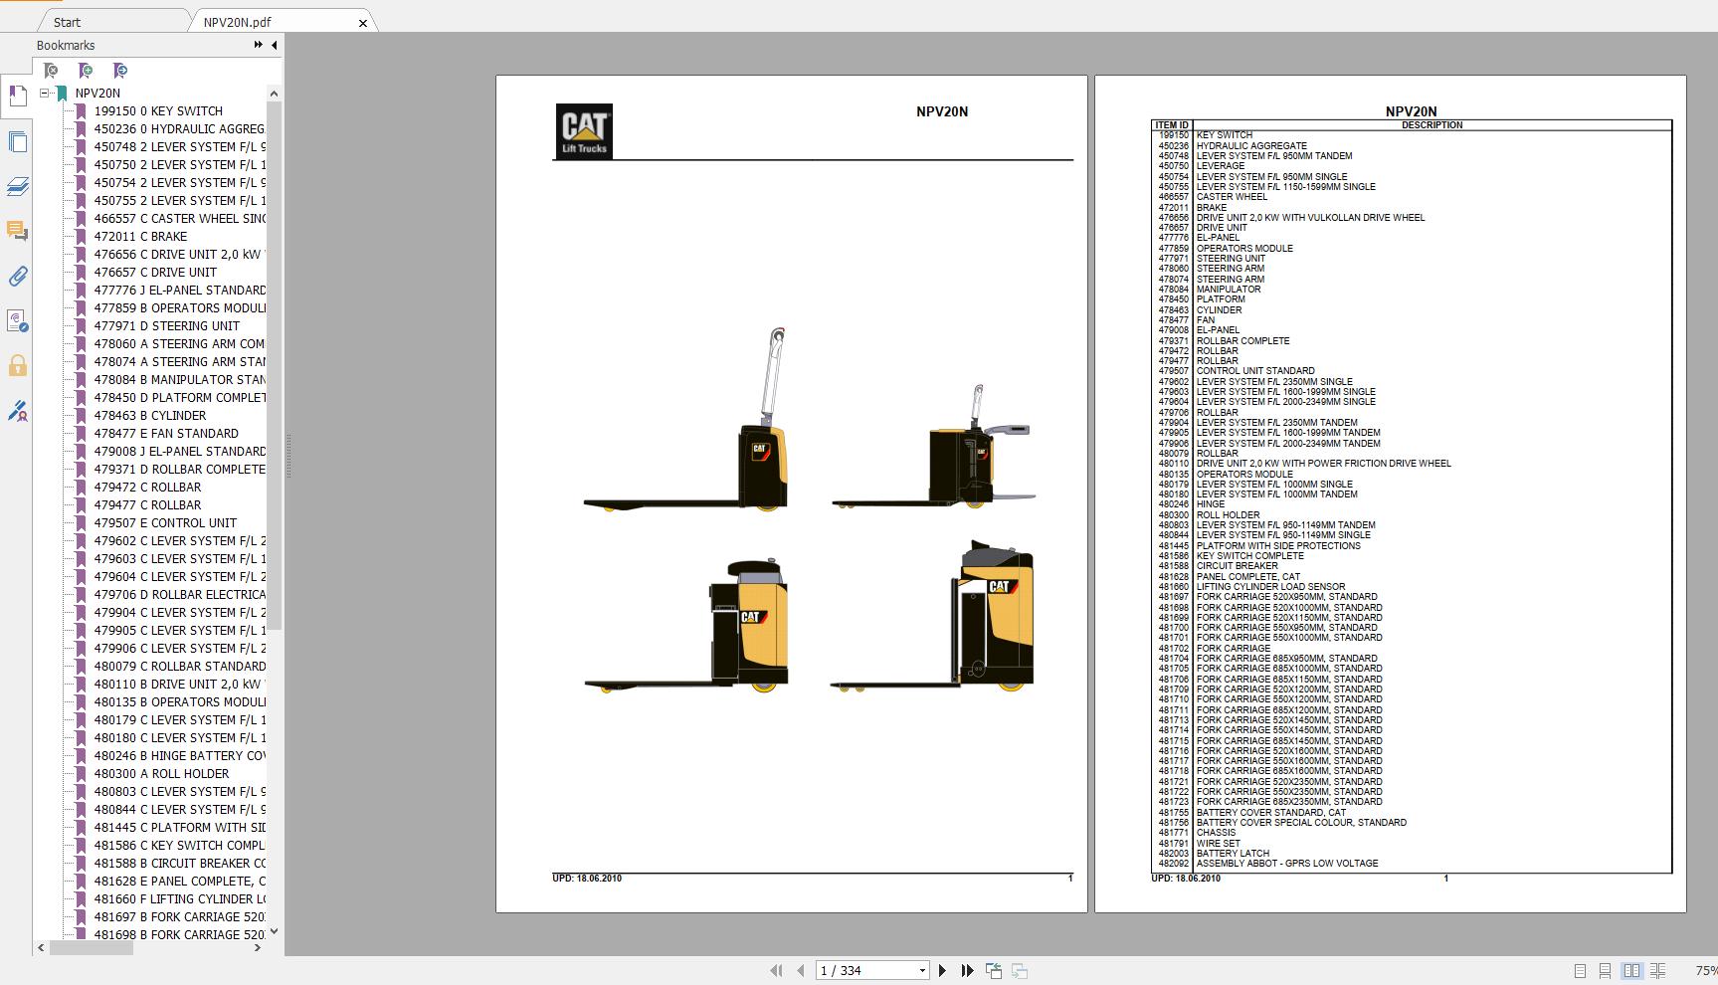Screen dimensions: 1718x985
Task: Click the bookmark horizontal scroll-left arrow
Action: (x=41, y=948)
